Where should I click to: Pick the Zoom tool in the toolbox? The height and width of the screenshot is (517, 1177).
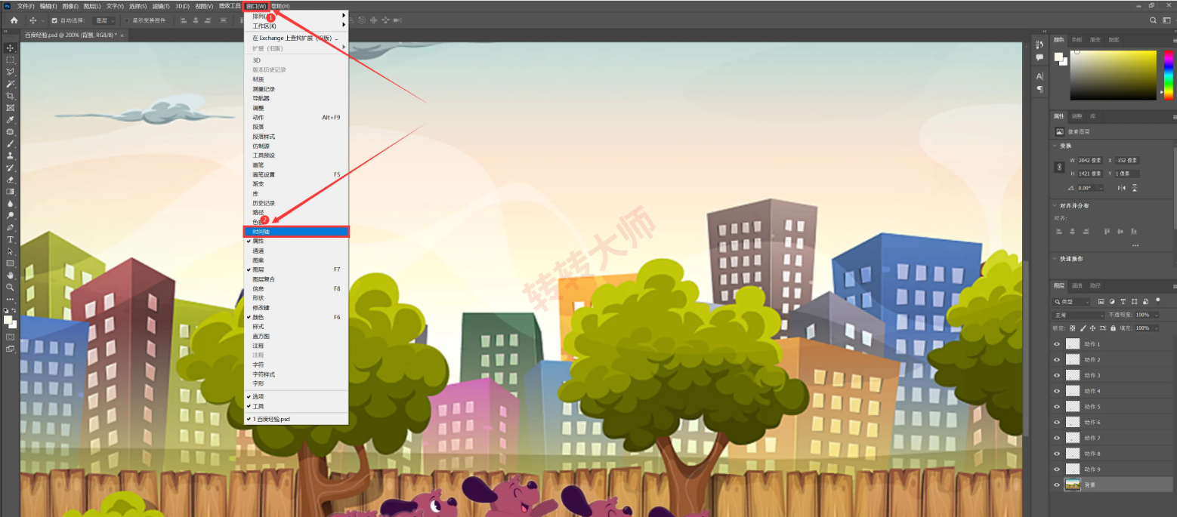pyautogui.click(x=11, y=288)
